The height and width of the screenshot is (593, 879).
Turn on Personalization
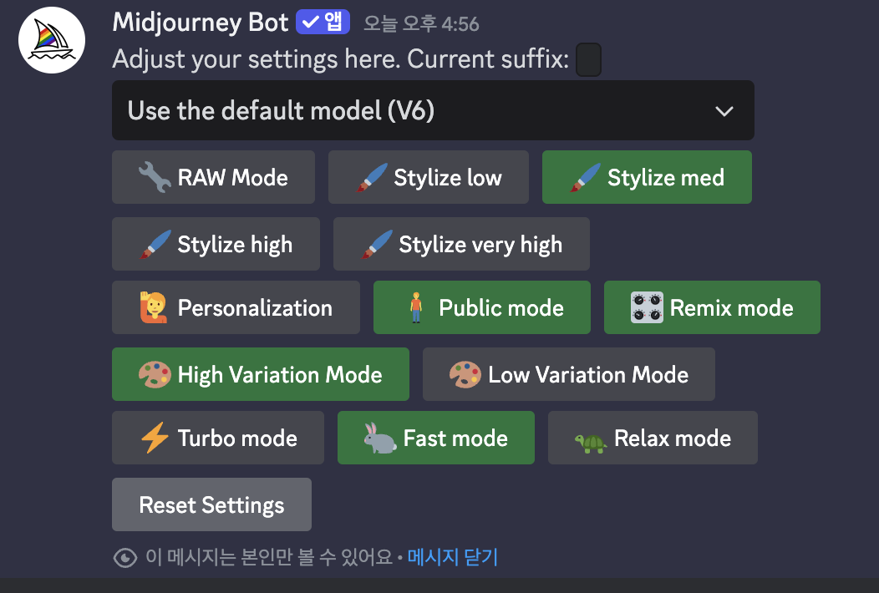tap(236, 307)
